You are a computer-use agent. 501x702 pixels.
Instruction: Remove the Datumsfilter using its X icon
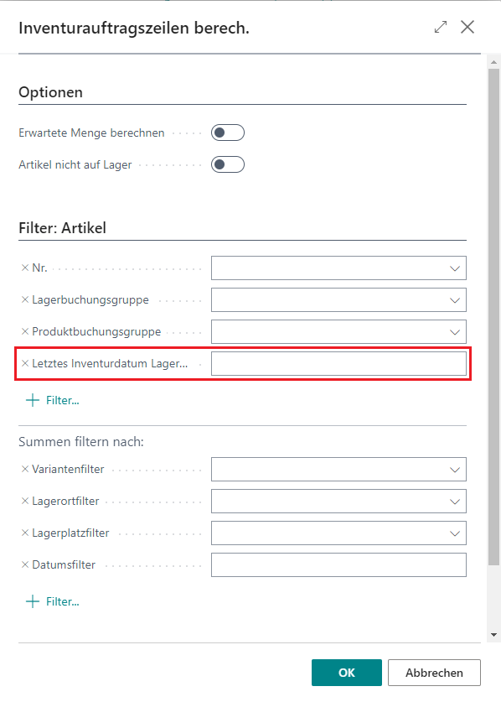point(25,564)
